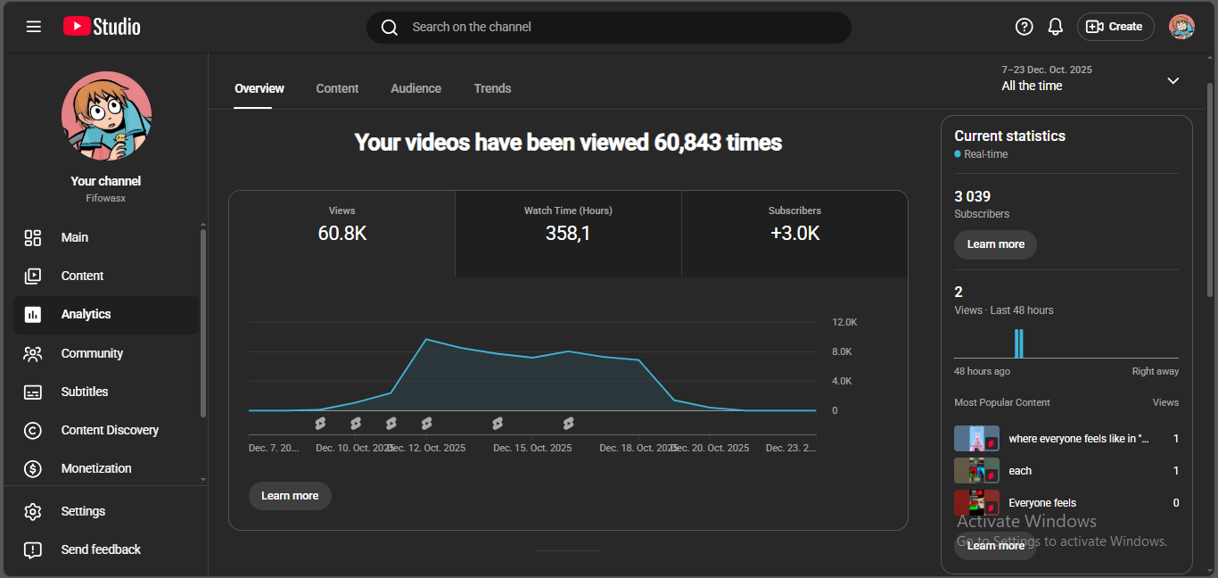The height and width of the screenshot is (578, 1218).
Task: Select the Watch Time (Hours) metric card
Action: tap(568, 234)
